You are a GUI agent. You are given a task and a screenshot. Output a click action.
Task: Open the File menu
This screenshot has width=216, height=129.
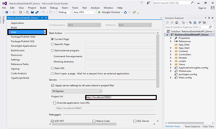click(4, 8)
